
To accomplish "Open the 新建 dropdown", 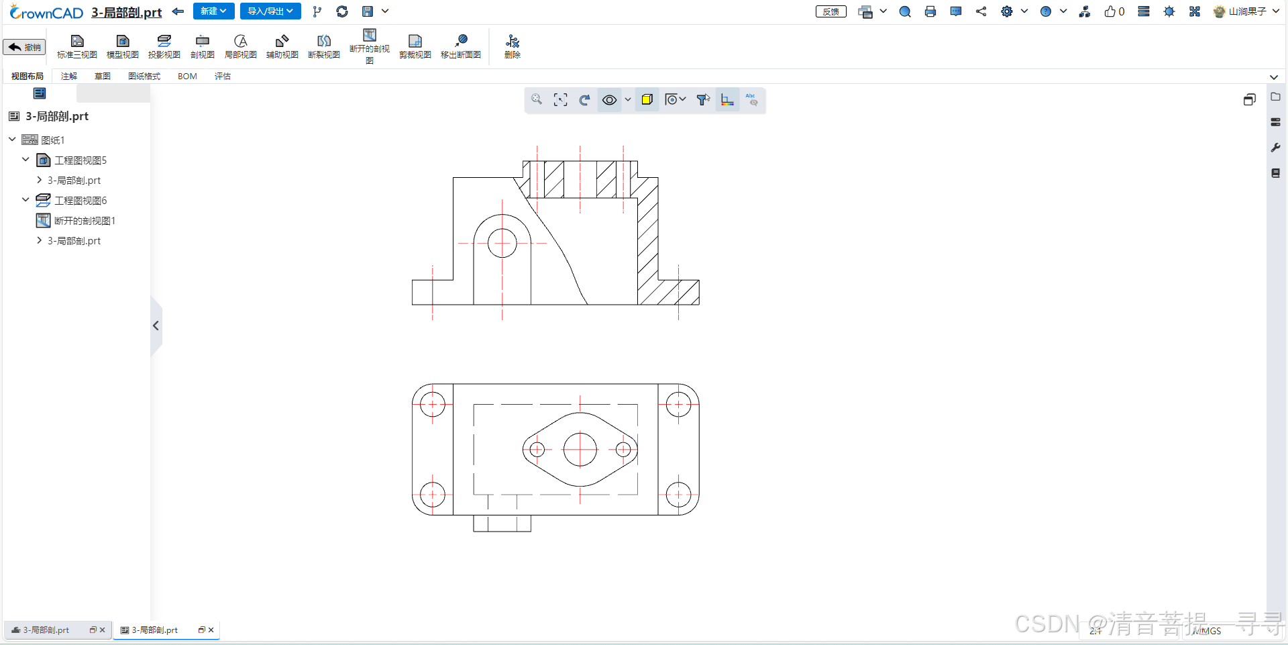I will (x=213, y=11).
